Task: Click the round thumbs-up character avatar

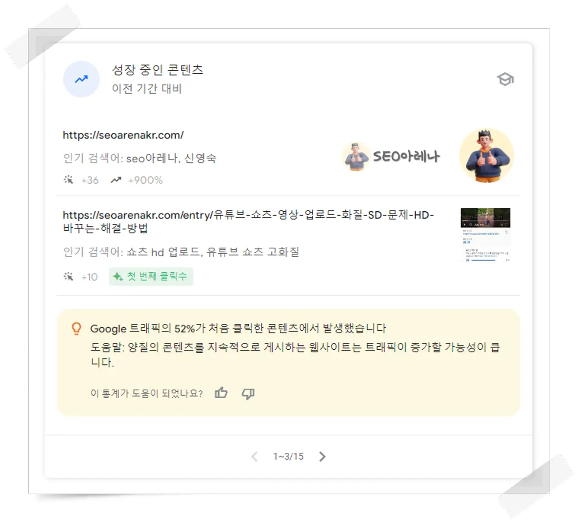Action: 487,156
